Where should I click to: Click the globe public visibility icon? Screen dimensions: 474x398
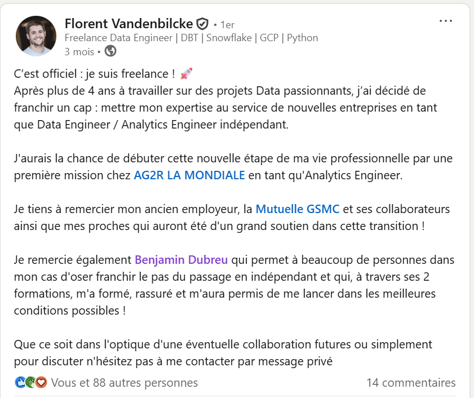point(110,51)
